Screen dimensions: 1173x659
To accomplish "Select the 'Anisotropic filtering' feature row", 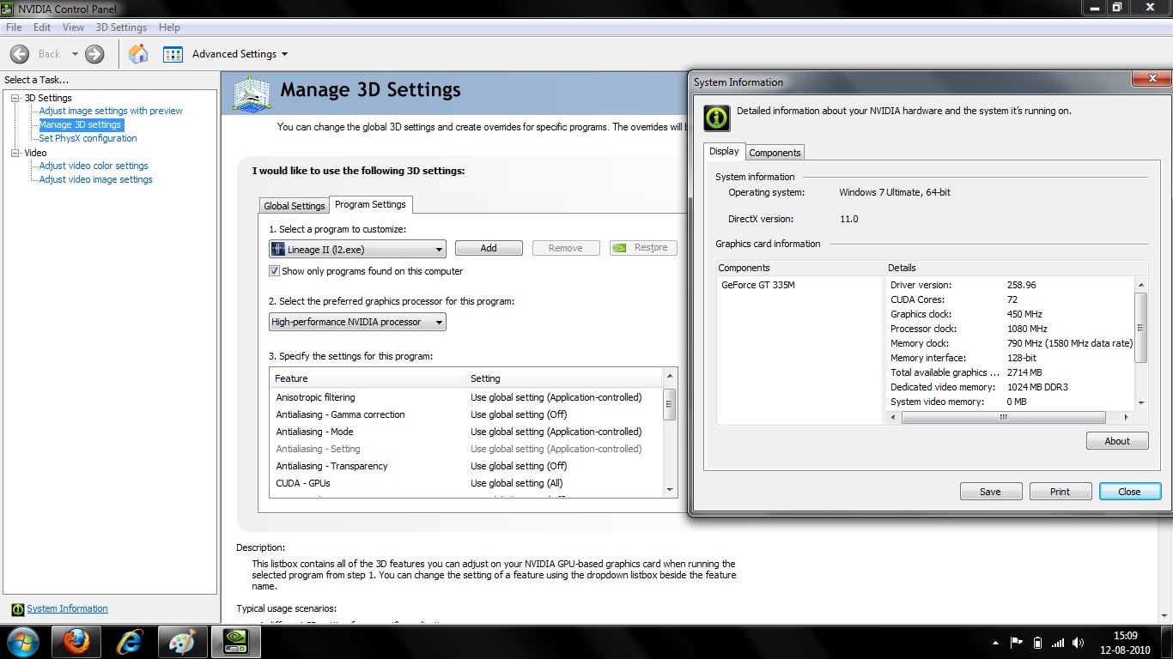I will pyautogui.click(x=466, y=397).
